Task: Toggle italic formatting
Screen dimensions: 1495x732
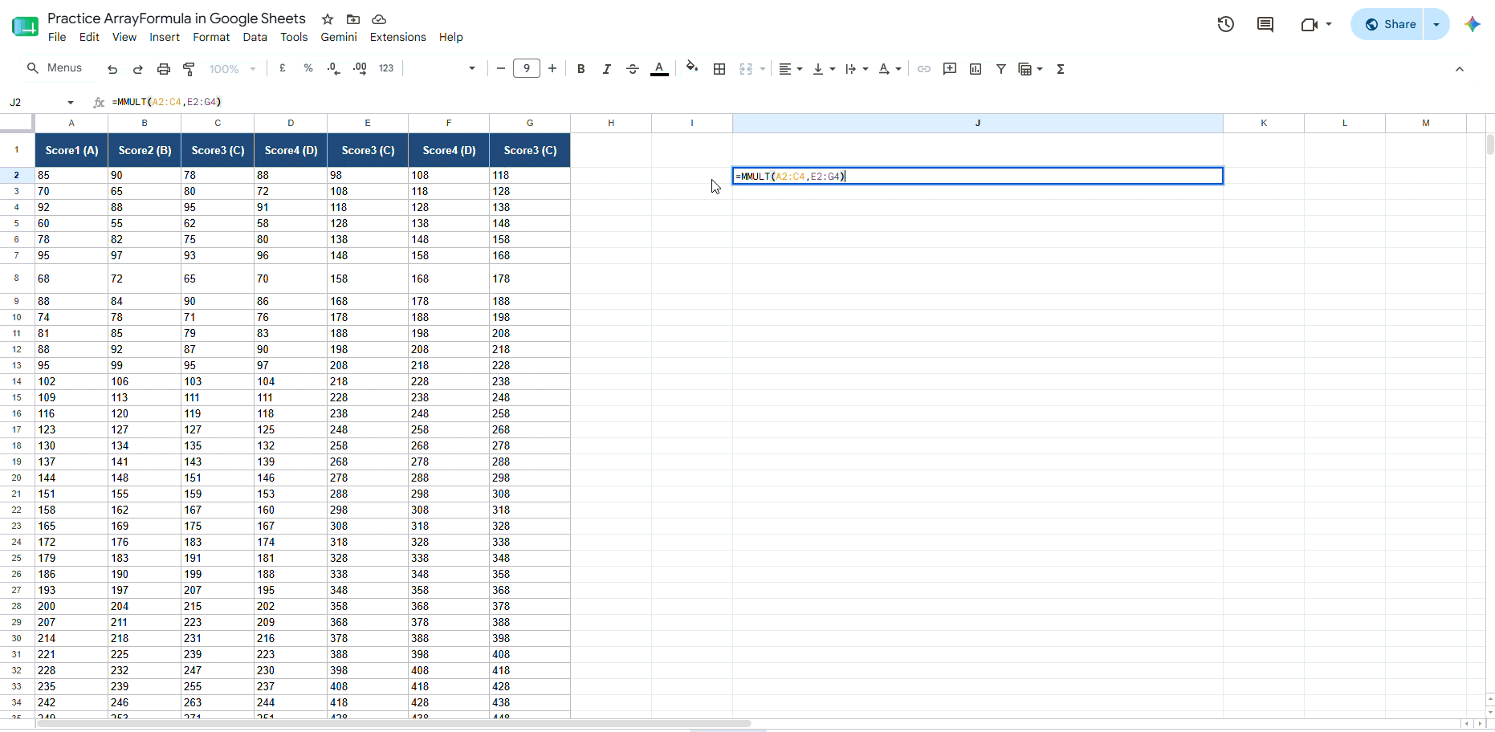Action: pyautogui.click(x=607, y=69)
